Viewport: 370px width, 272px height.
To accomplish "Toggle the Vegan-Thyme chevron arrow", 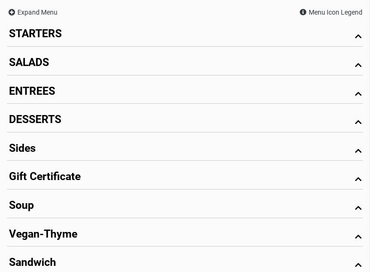I will (358, 237).
